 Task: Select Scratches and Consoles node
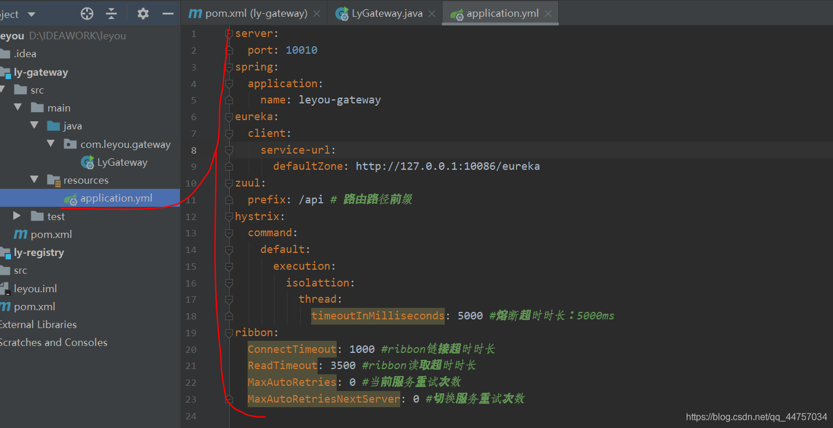pos(53,343)
